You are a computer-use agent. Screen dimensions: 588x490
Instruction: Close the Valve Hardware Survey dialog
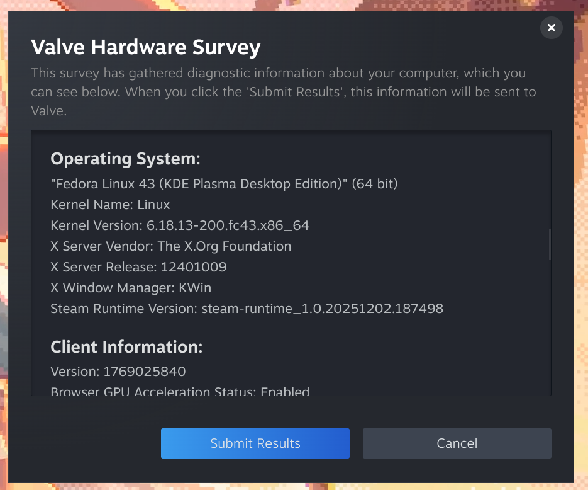[x=551, y=28]
